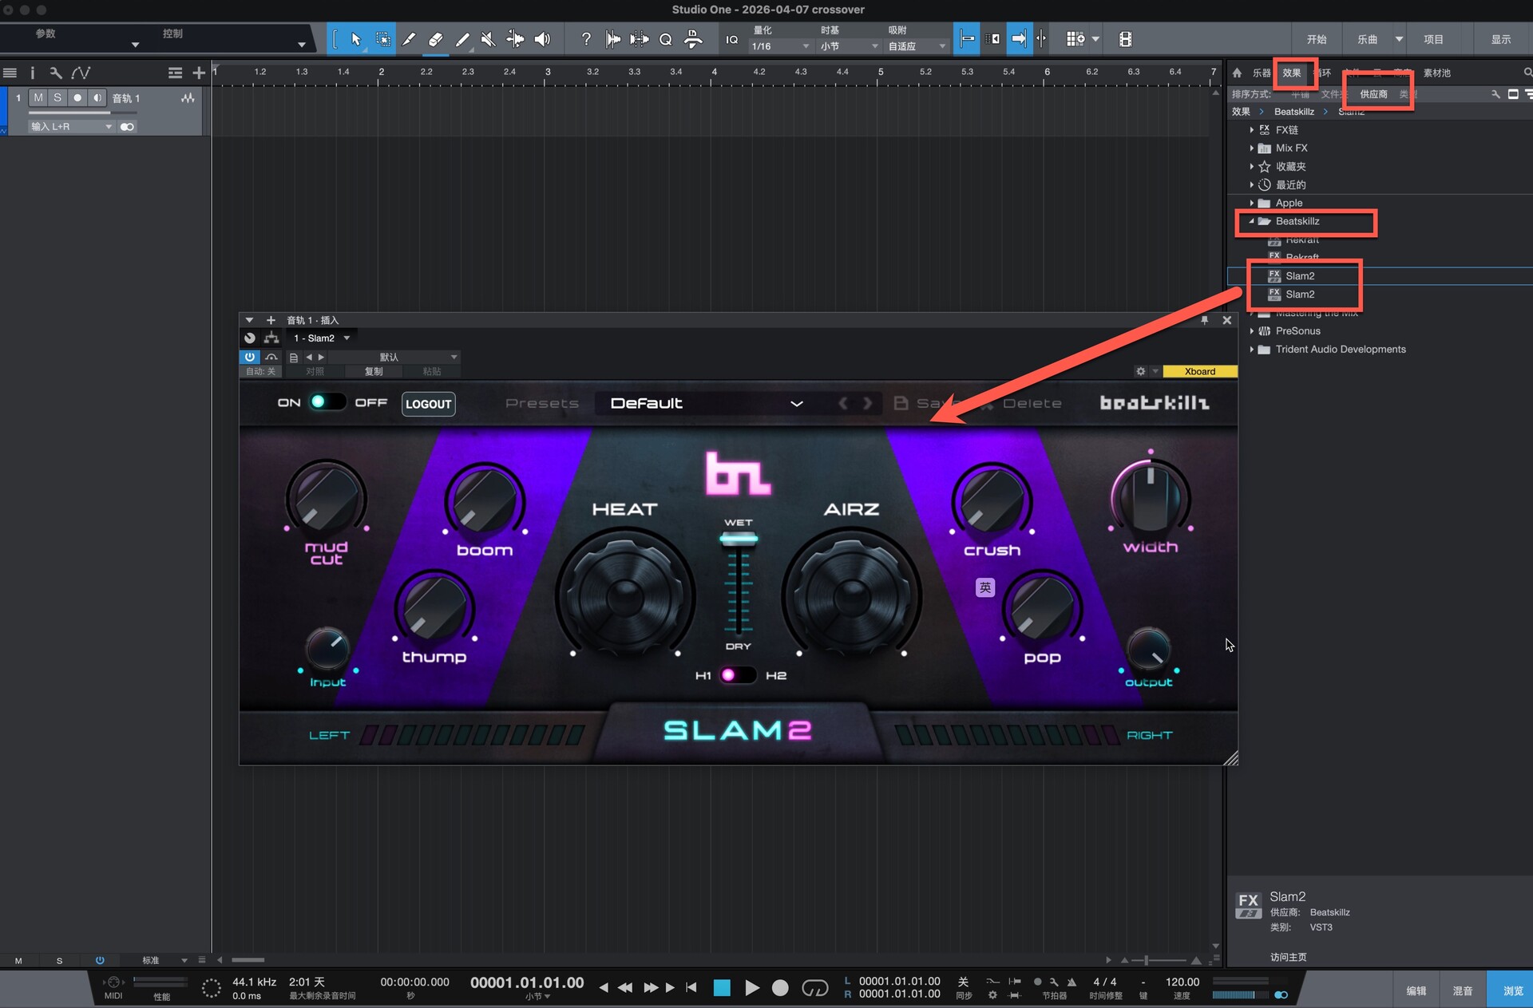Click the stop button in transport
This screenshot has width=1533, height=1008.
click(x=722, y=988)
